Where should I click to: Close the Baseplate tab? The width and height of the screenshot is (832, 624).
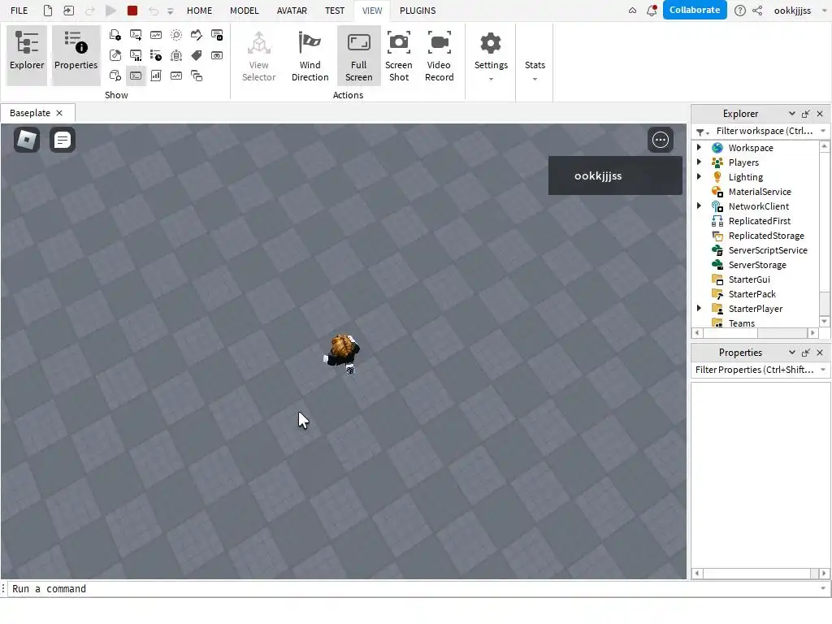59,113
